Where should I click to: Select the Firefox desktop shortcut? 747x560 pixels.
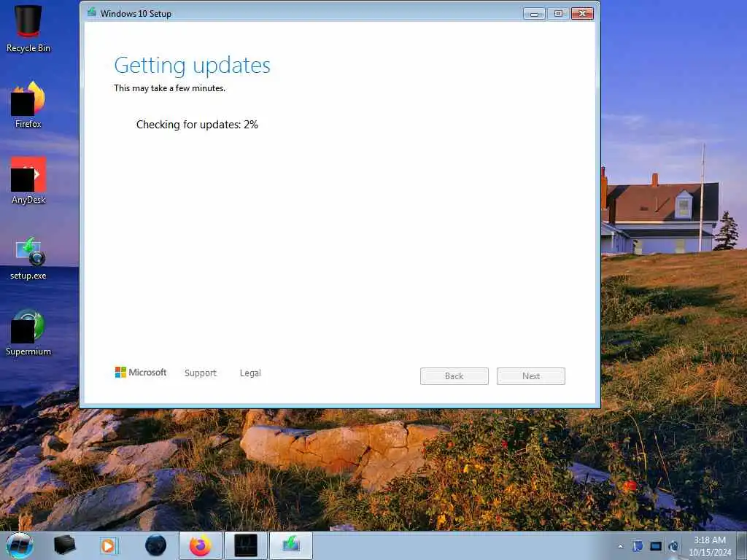click(28, 105)
